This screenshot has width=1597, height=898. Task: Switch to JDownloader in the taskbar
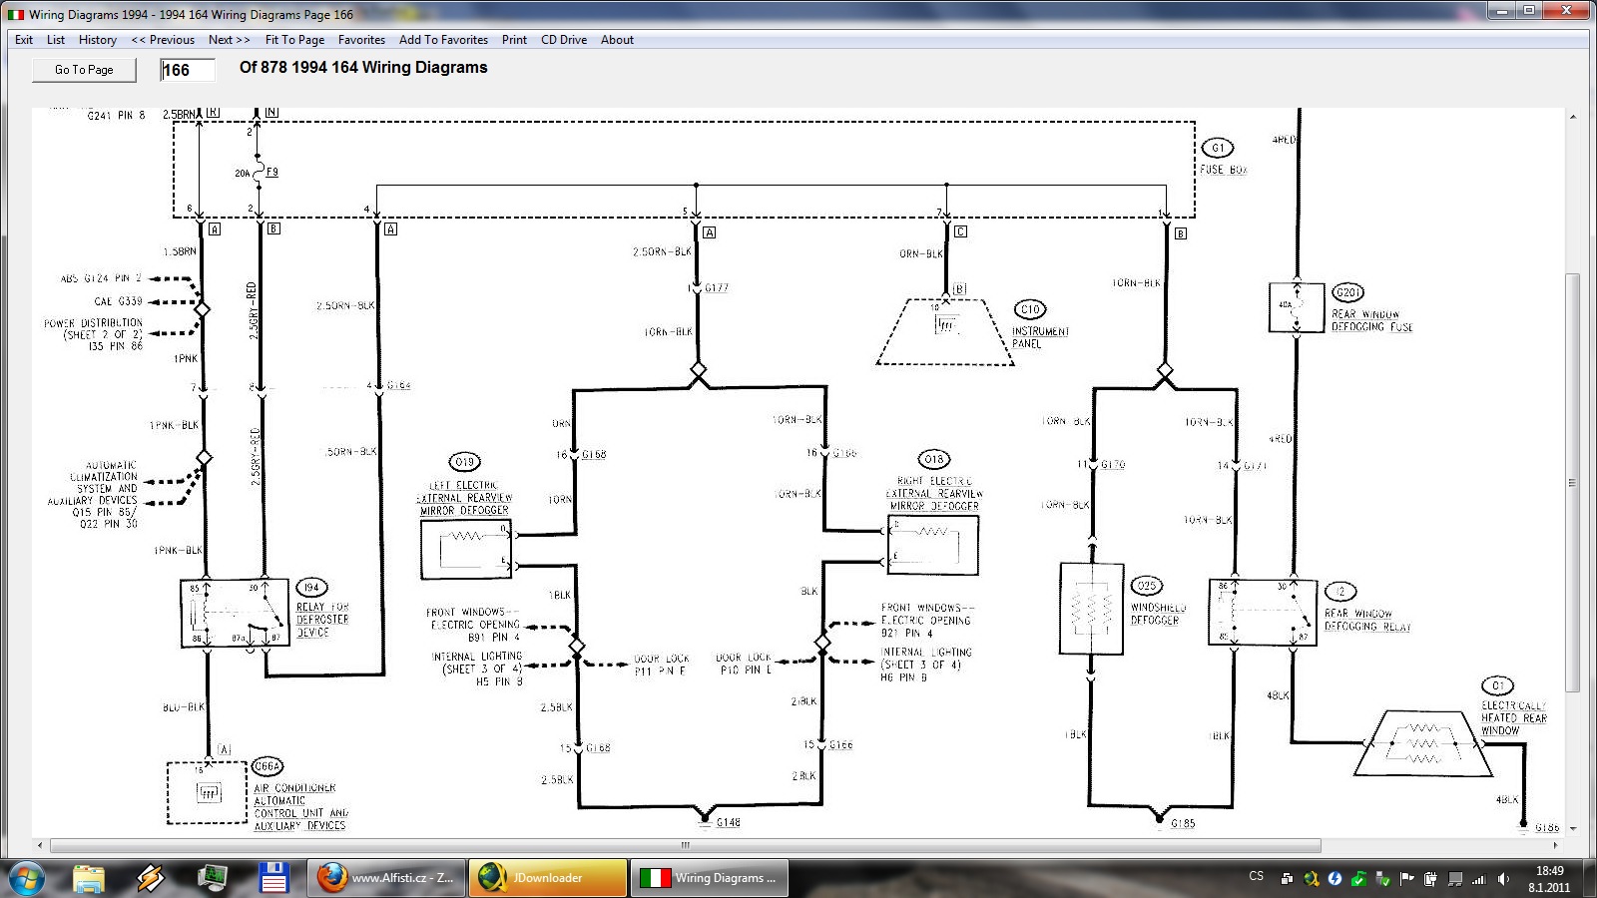547,878
